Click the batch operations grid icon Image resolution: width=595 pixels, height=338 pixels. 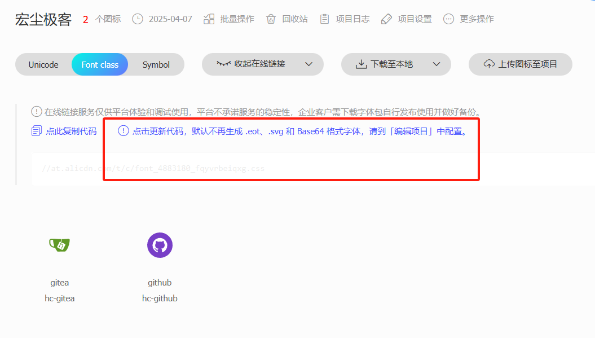click(x=209, y=19)
